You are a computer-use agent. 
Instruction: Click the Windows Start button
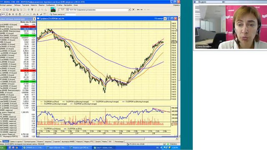pyautogui.click(x=3, y=147)
